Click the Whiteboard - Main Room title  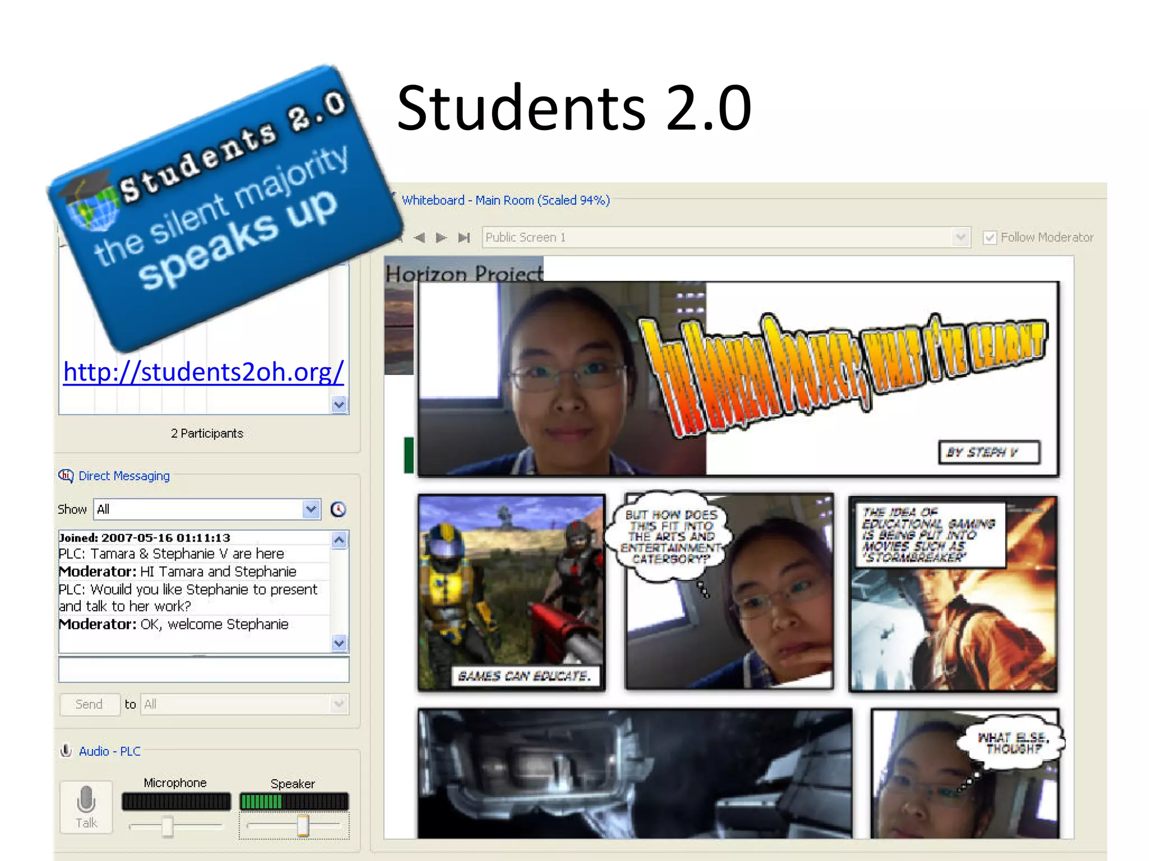pos(505,200)
